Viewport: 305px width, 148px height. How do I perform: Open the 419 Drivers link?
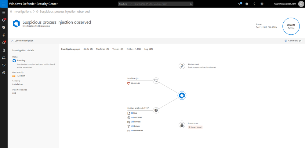click(x=135, y=126)
